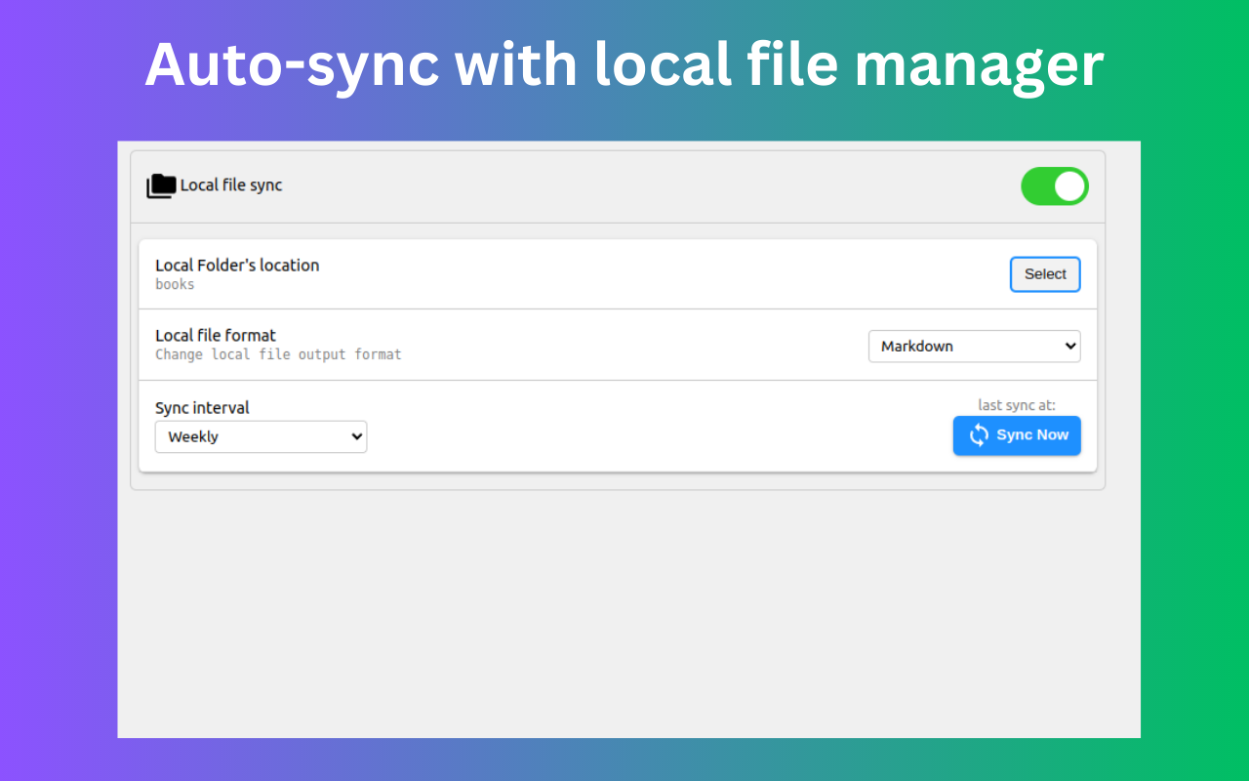Open the Markdown file format dropdown
Screen dimensions: 1249x781
(974, 346)
